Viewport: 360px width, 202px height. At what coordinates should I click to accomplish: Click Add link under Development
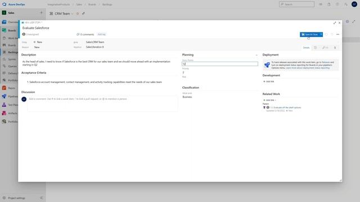269,81
